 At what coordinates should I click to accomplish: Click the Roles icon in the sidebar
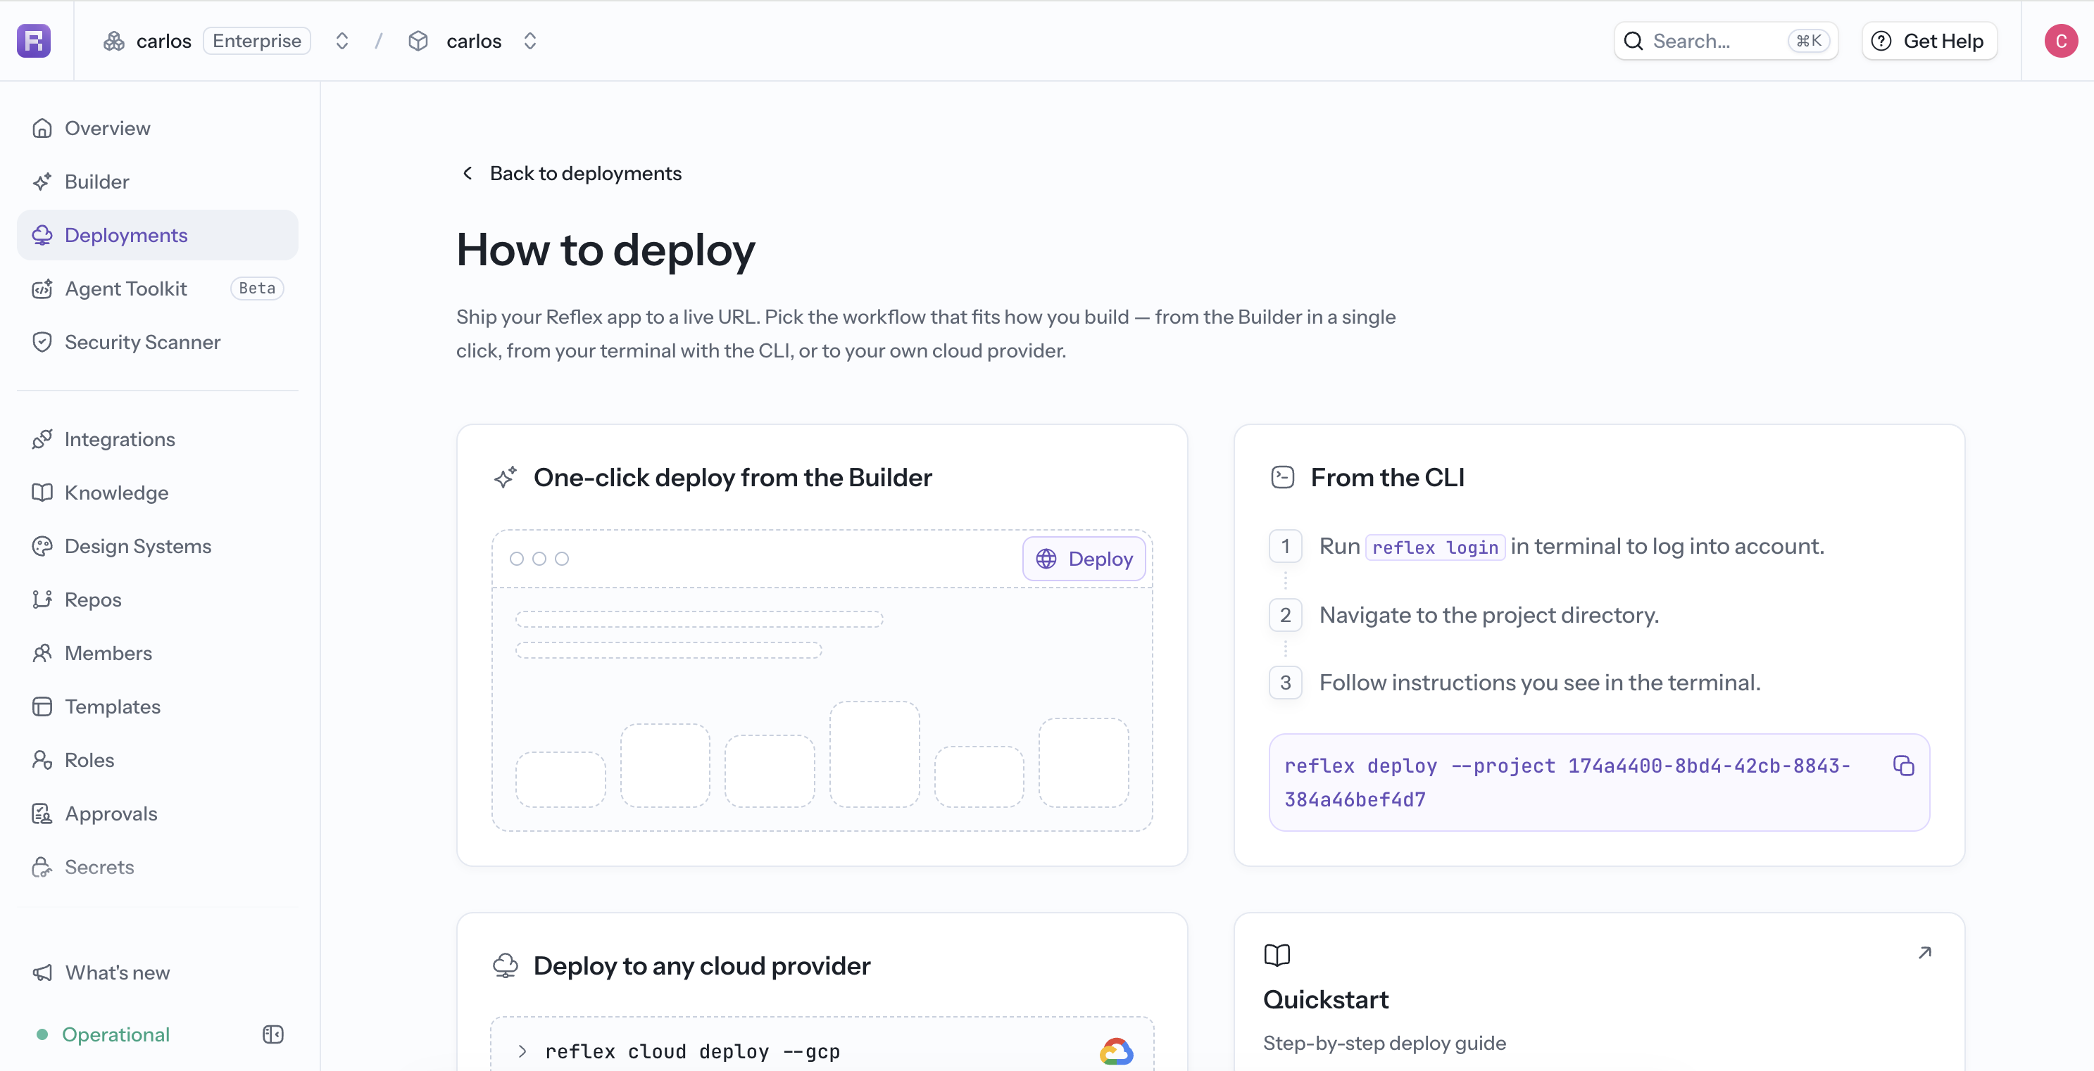(42, 760)
